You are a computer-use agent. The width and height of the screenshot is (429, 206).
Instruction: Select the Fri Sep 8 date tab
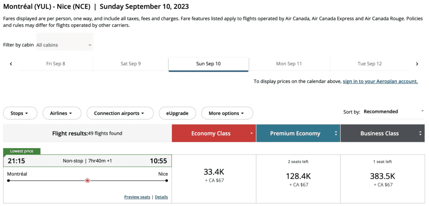56,64
